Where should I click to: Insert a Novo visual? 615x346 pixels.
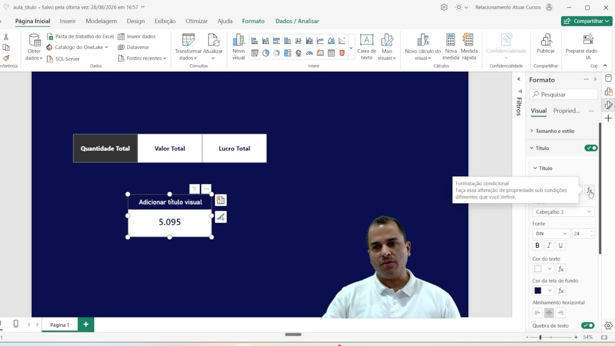(238, 47)
